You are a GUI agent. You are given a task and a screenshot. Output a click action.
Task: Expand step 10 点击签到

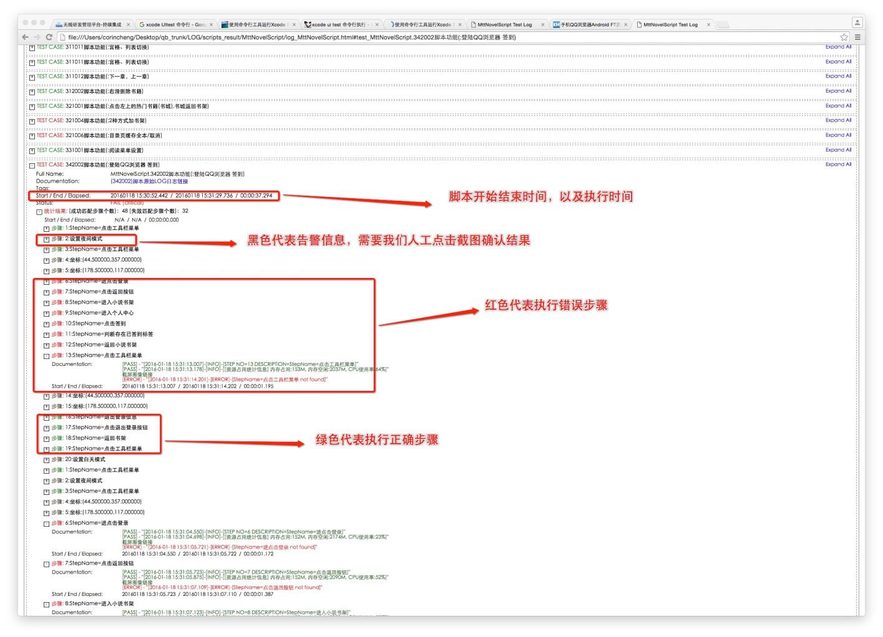pos(46,324)
